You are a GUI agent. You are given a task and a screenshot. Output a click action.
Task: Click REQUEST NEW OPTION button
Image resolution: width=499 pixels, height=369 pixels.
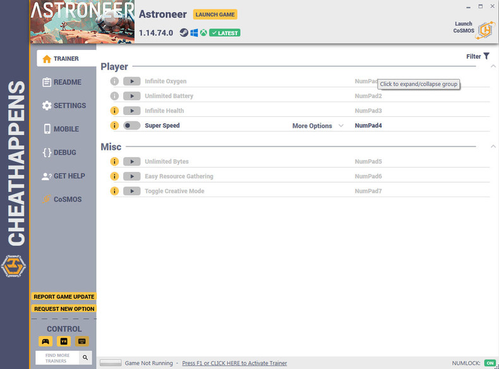pos(64,309)
